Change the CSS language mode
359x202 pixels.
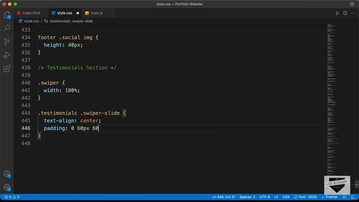tap(286, 197)
